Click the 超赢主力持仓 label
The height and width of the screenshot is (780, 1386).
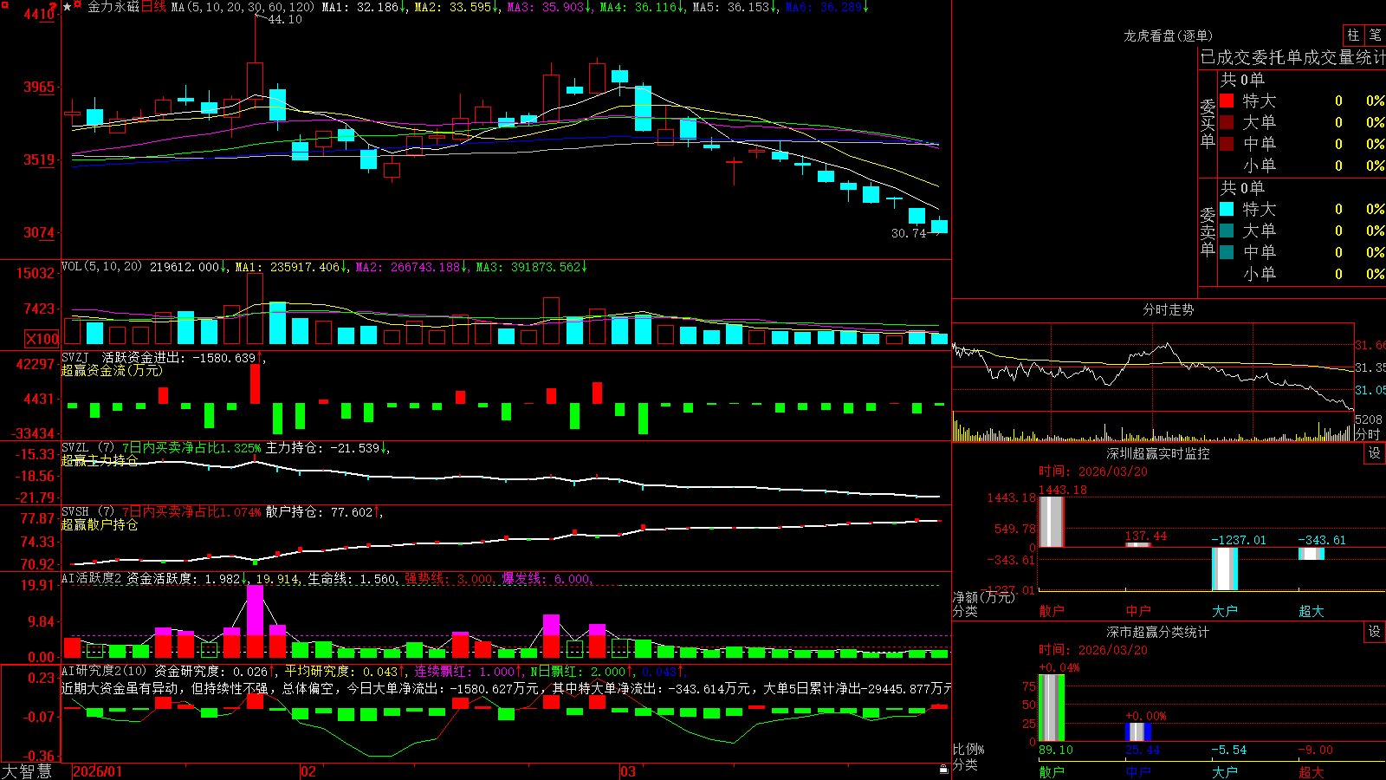(100, 460)
